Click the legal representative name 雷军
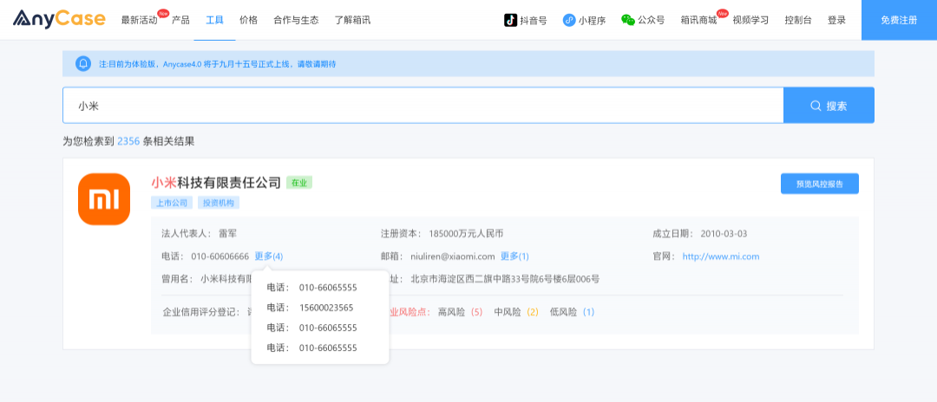This screenshot has height=402, width=937. [x=227, y=233]
